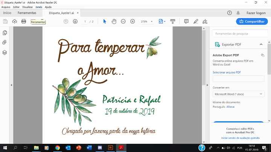Collapse the Exportar PDF section
Viewport: 271px width, 152px height.
[x=261, y=44]
